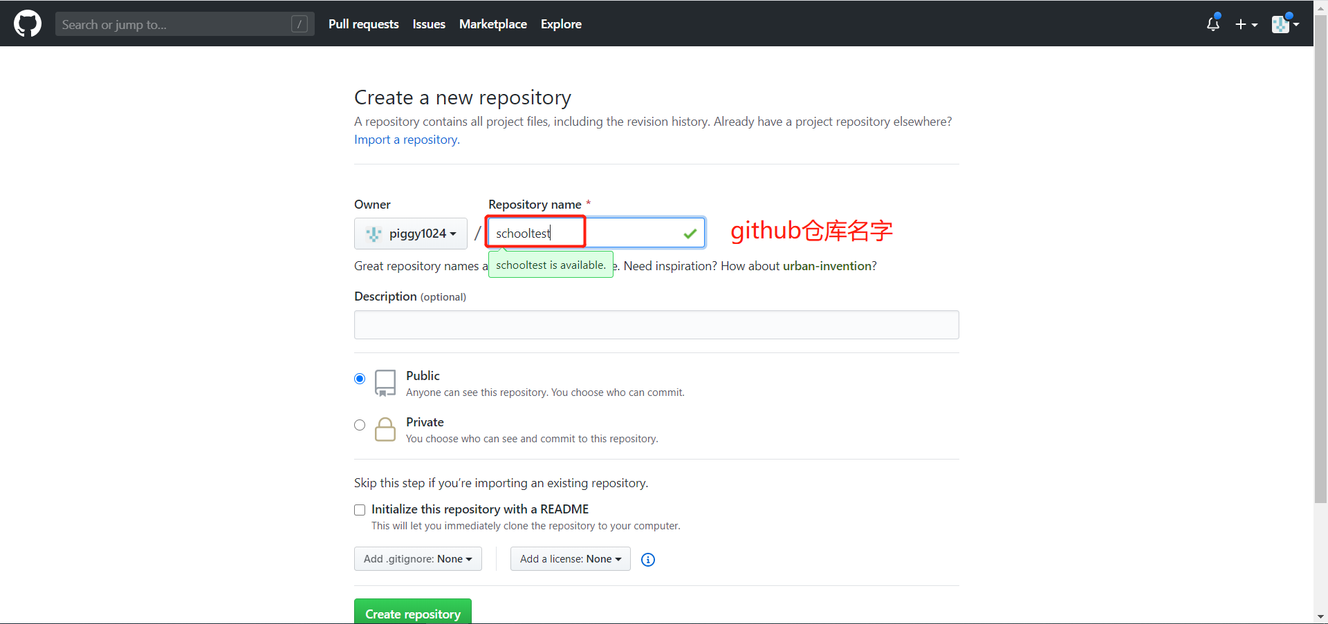
Task: Open the Add .gitignore dropdown
Action: 418,558
